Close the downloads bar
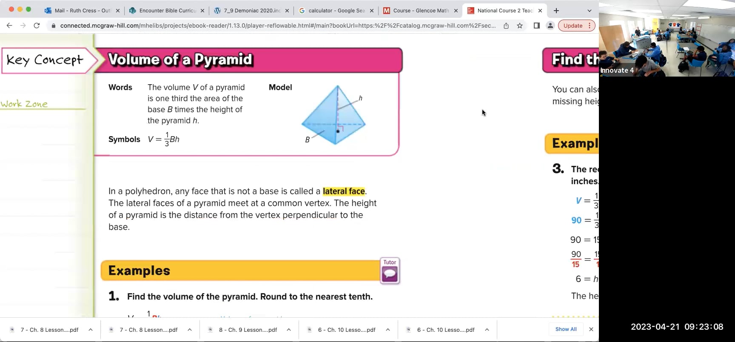 pyautogui.click(x=591, y=329)
